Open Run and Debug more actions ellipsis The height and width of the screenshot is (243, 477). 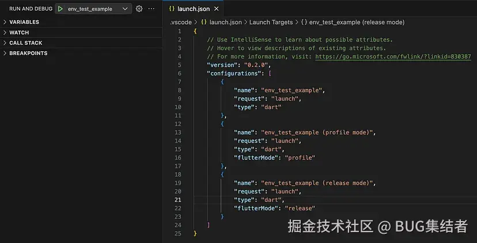[x=151, y=9]
